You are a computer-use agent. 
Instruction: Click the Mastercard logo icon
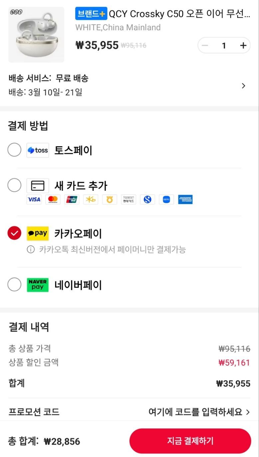point(53,199)
